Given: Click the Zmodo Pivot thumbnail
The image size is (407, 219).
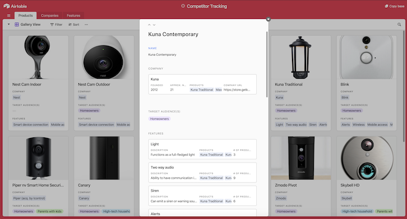Looking at the screenshot, I should pos(301,158).
